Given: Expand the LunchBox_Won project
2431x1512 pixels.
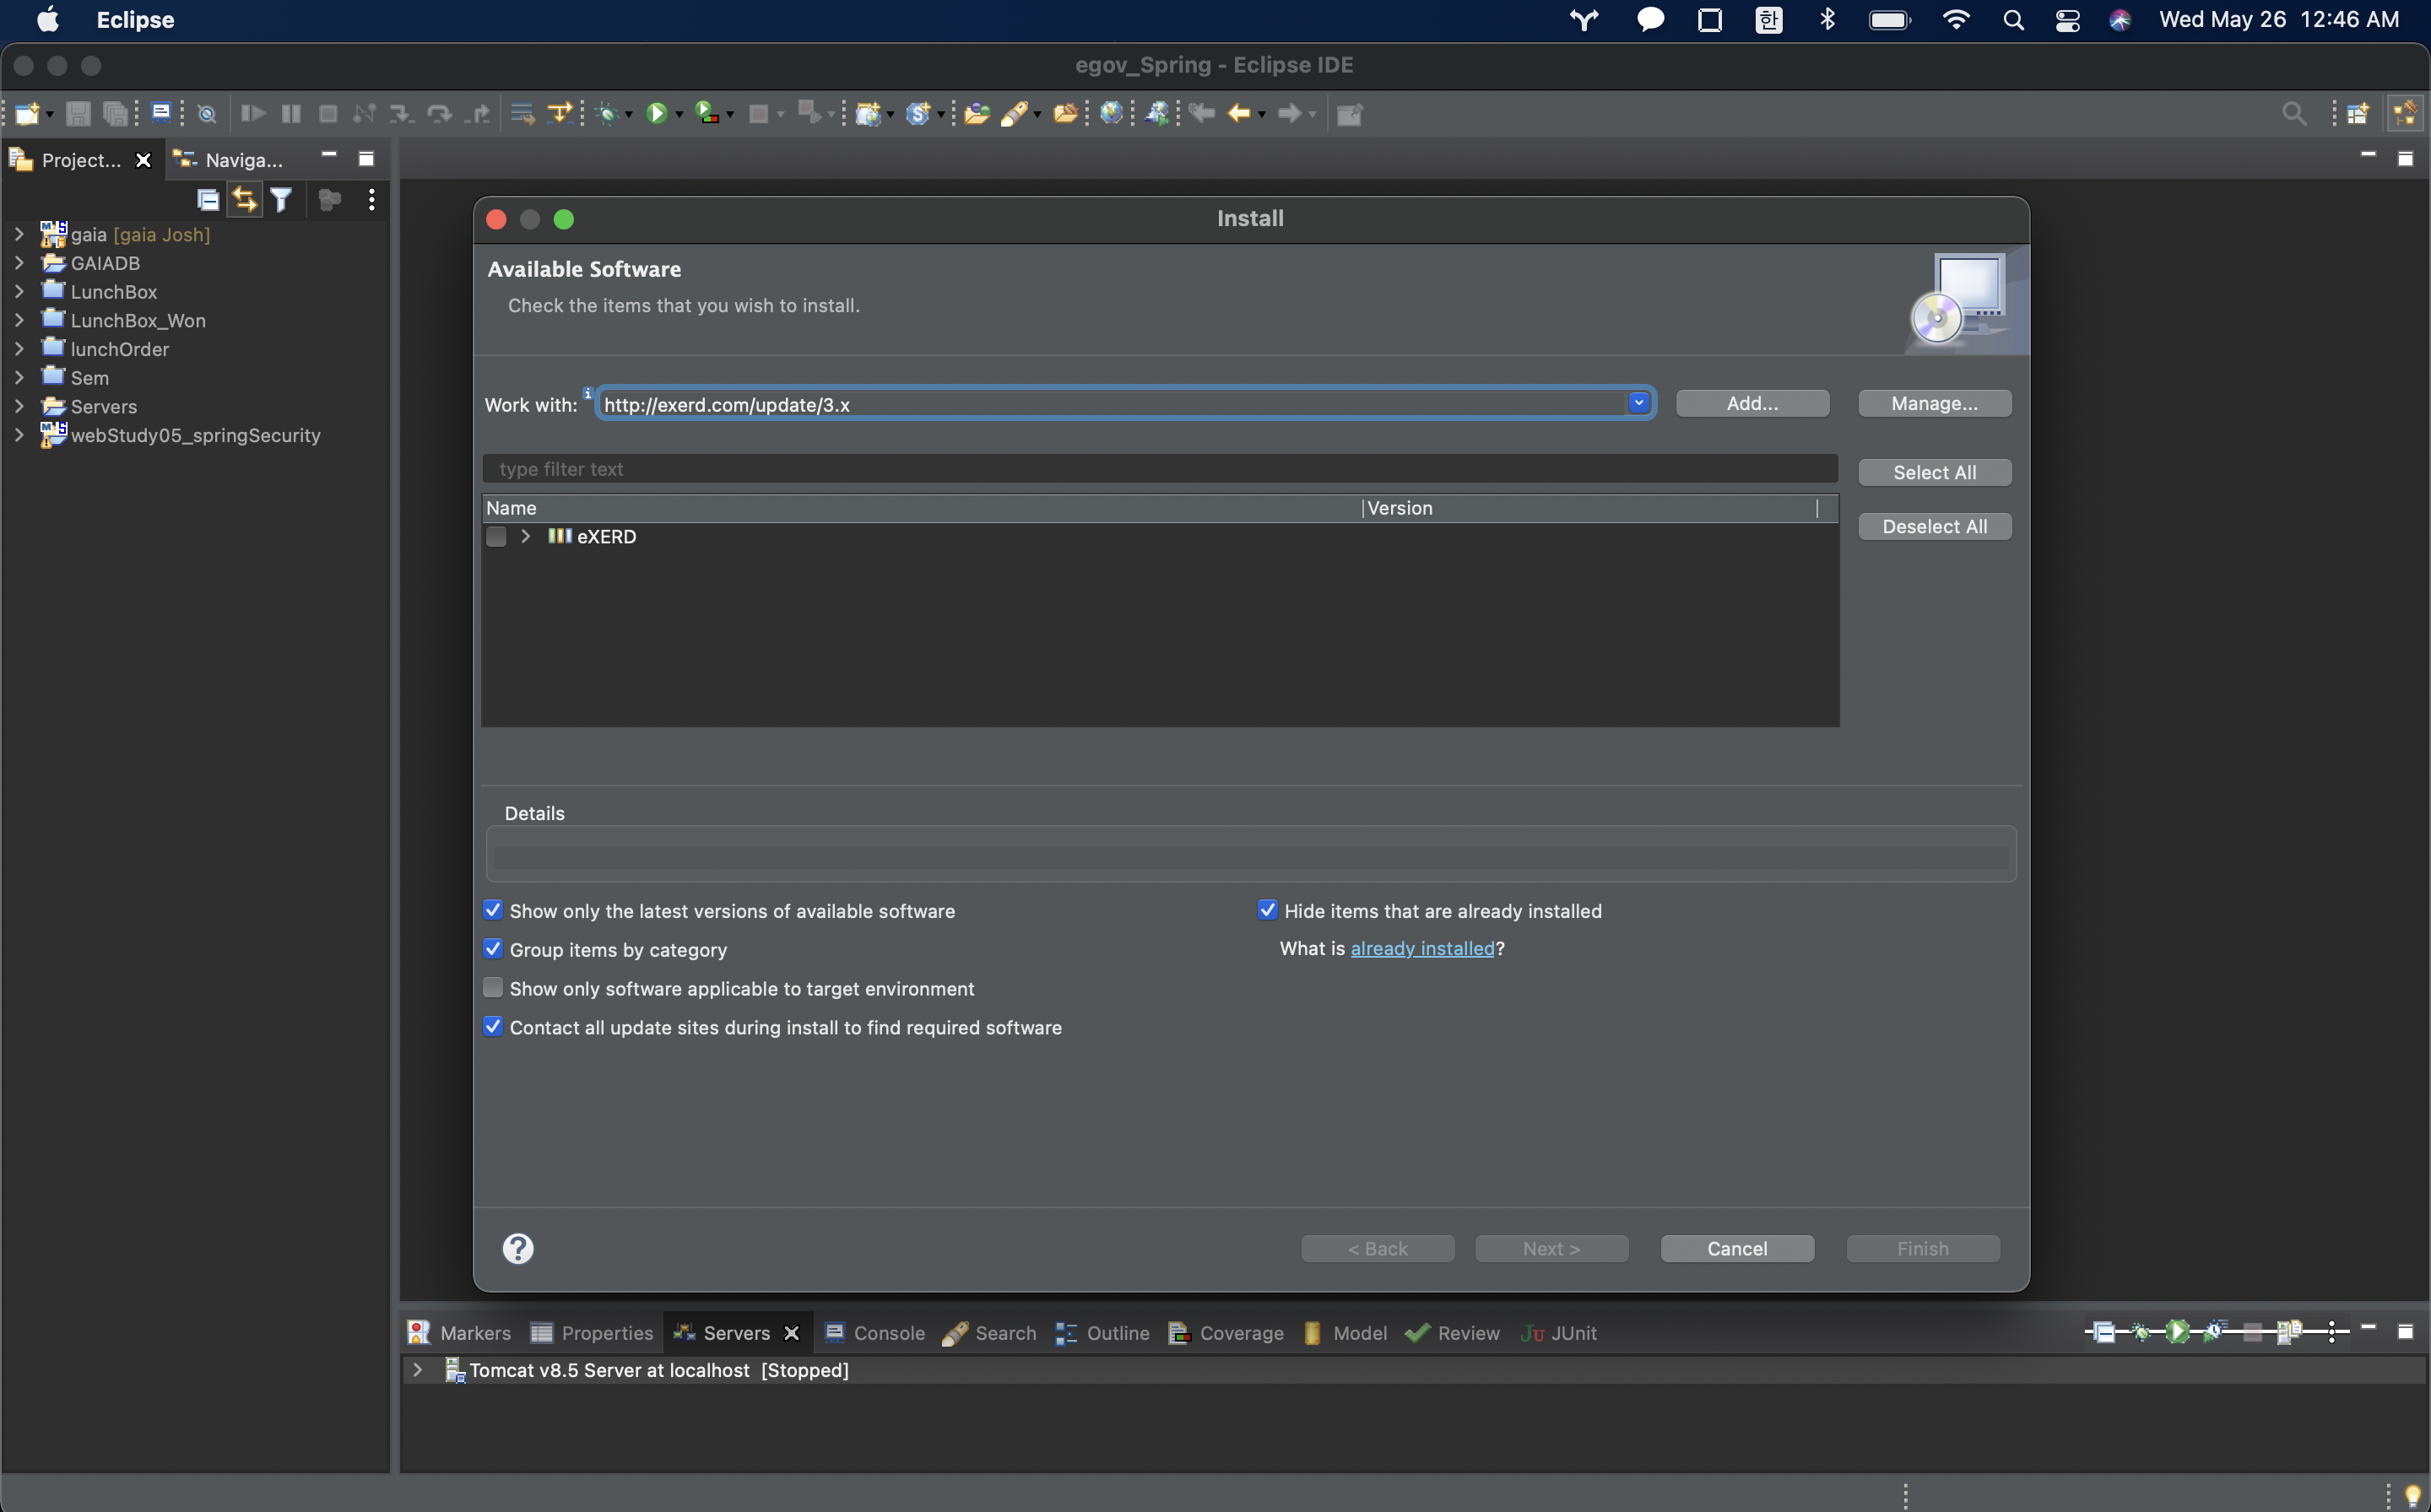Looking at the screenshot, I should (x=19, y=320).
